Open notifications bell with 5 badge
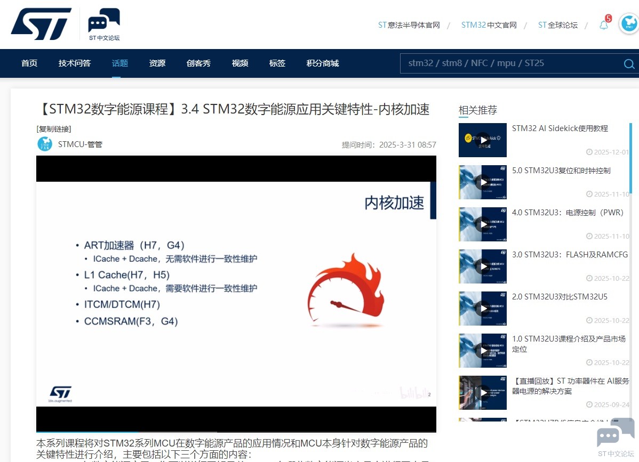 click(x=604, y=25)
